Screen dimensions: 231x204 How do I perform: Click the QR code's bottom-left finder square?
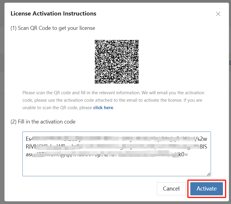click(97, 82)
